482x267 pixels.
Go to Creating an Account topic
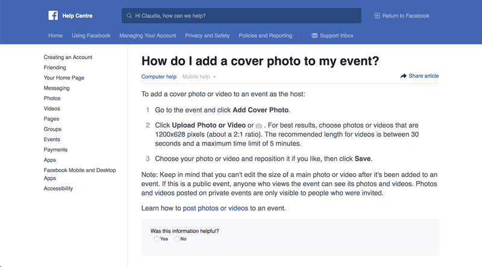pyautogui.click(x=68, y=58)
